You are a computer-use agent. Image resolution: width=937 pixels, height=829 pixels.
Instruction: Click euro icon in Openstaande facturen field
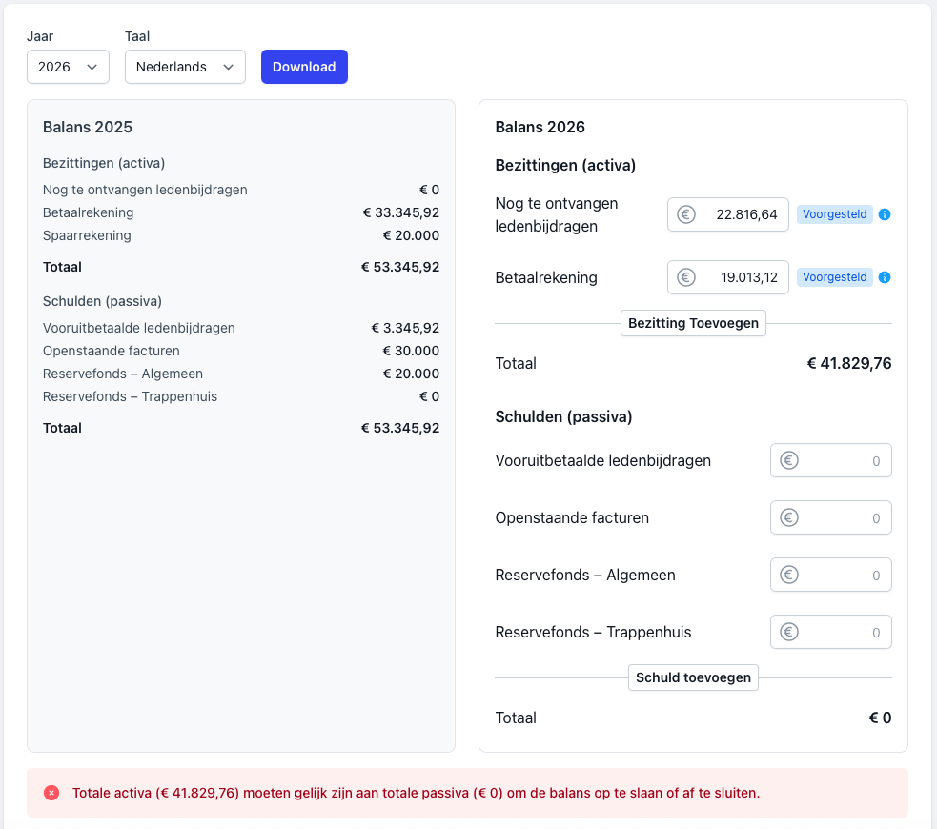[x=788, y=517]
